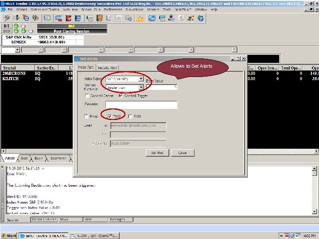This screenshot has width=319, height=239.
Task: Switch to OpenOffice taskbar button
Action: (94, 236)
